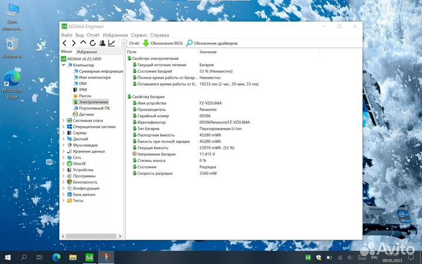Screen dimensions: 422x264
Task: Open the Отчёт report toolbar button
Action: pyautogui.click(x=130, y=43)
